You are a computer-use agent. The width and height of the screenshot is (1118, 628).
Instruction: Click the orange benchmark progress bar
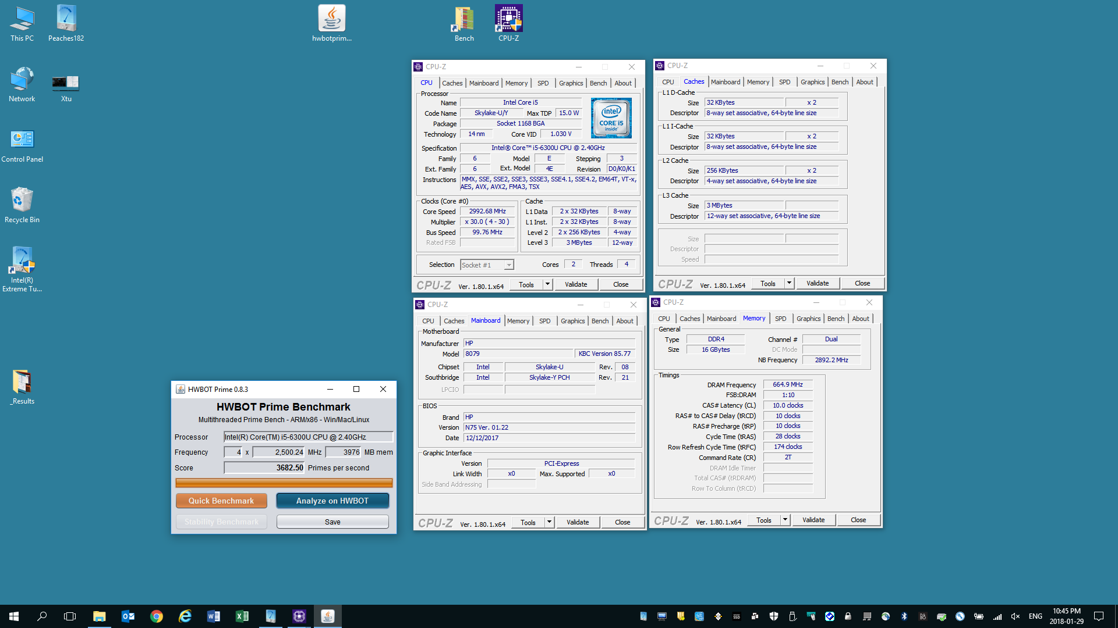(284, 483)
